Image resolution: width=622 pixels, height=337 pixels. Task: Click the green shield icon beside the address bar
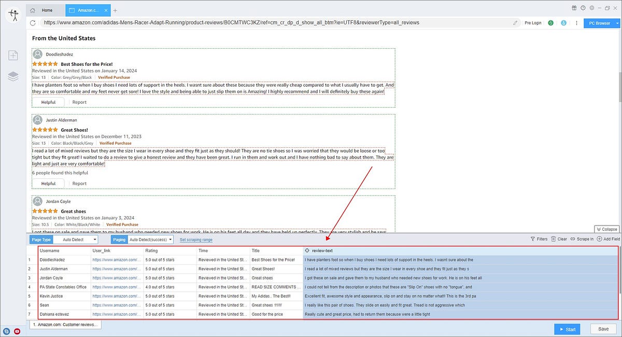coord(551,23)
